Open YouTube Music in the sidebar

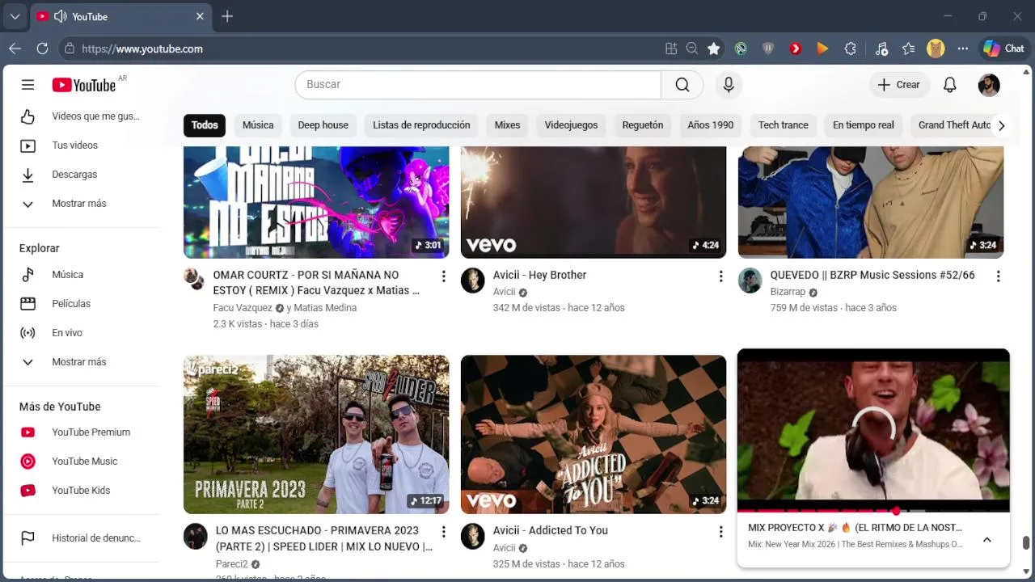pos(81,462)
